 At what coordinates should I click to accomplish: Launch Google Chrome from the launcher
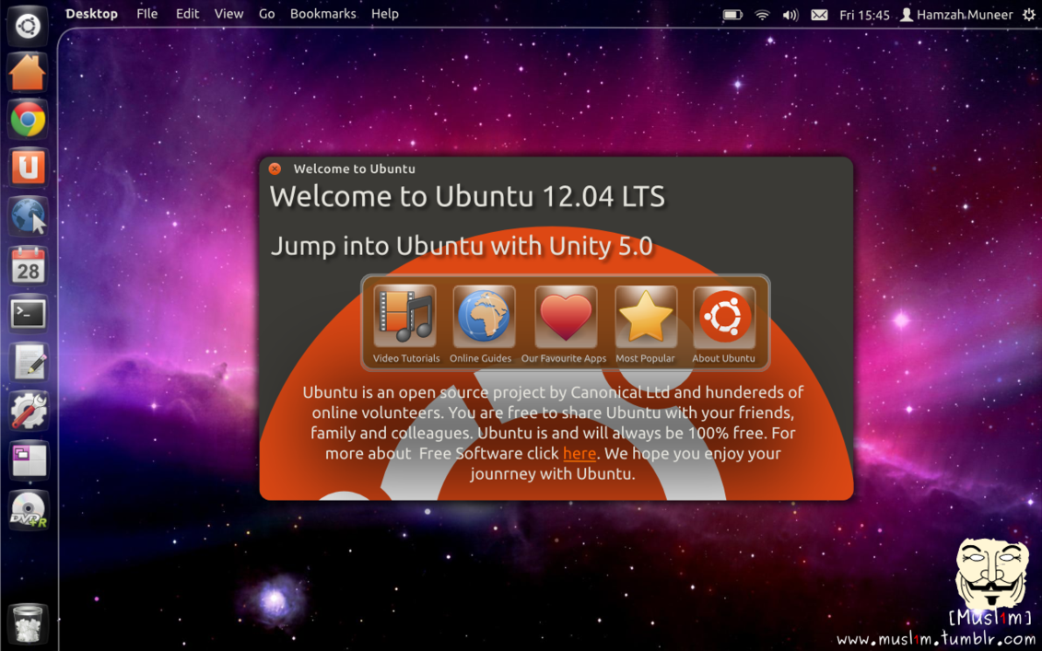coord(28,120)
